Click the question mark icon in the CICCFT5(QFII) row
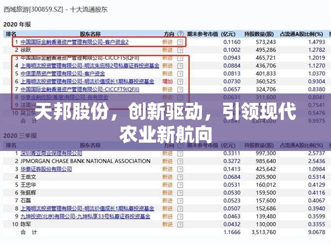 (180, 58)
